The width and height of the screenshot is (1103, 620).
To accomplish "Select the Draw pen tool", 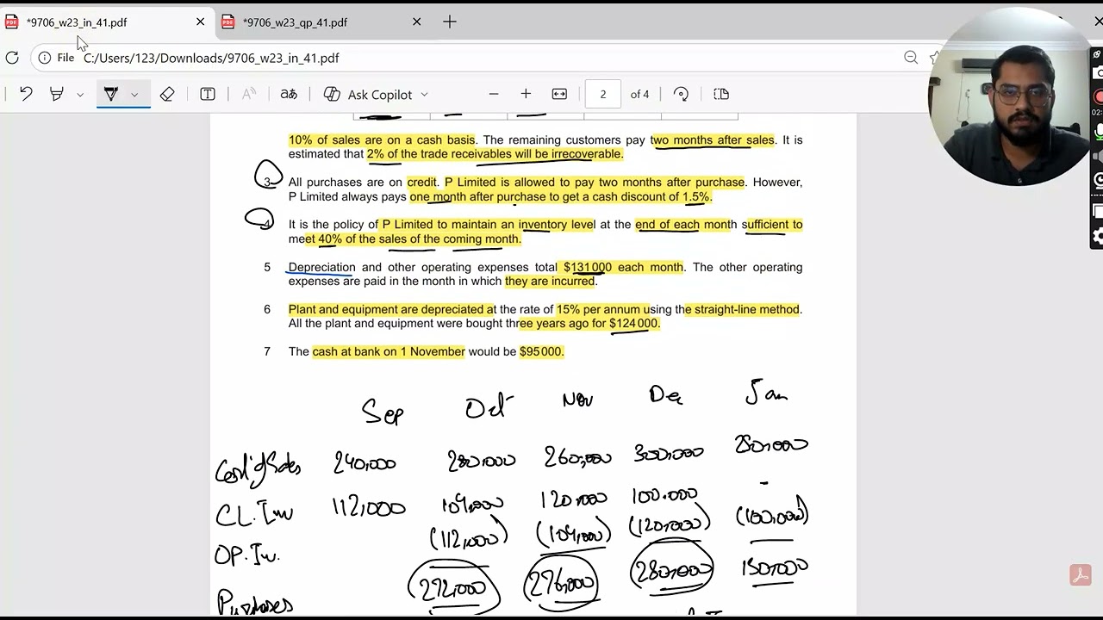I will 110,94.
